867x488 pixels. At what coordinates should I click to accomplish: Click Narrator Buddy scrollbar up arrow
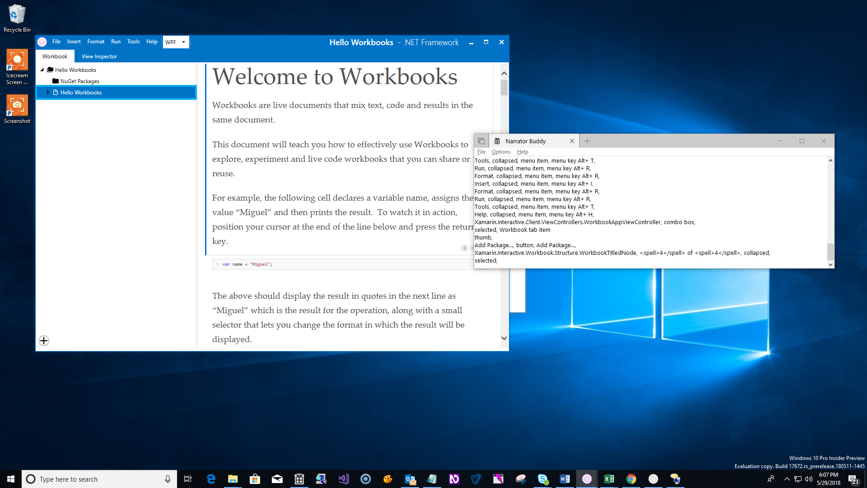pos(830,160)
